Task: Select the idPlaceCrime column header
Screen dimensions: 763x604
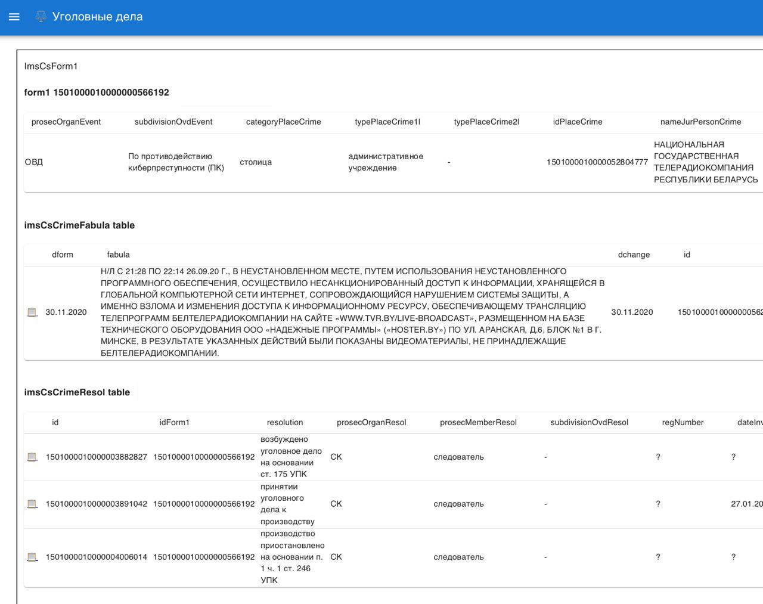Action: pyautogui.click(x=578, y=122)
